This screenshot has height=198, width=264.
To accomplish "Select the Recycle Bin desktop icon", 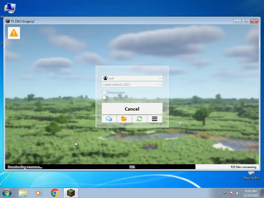I will [x=251, y=175].
